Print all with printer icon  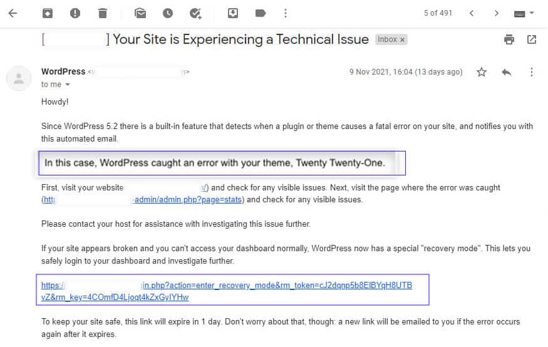point(509,39)
